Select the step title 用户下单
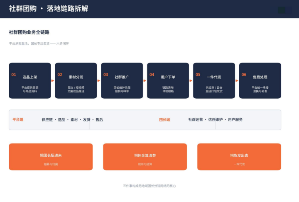The height and width of the screenshot is (202, 299). pyautogui.click(x=168, y=77)
